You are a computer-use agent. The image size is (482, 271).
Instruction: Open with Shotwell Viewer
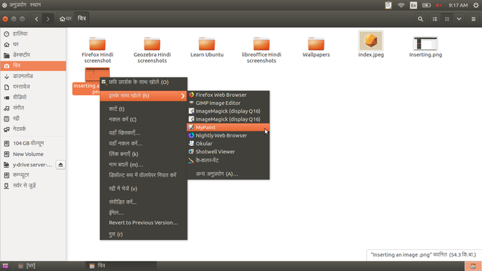point(228,152)
